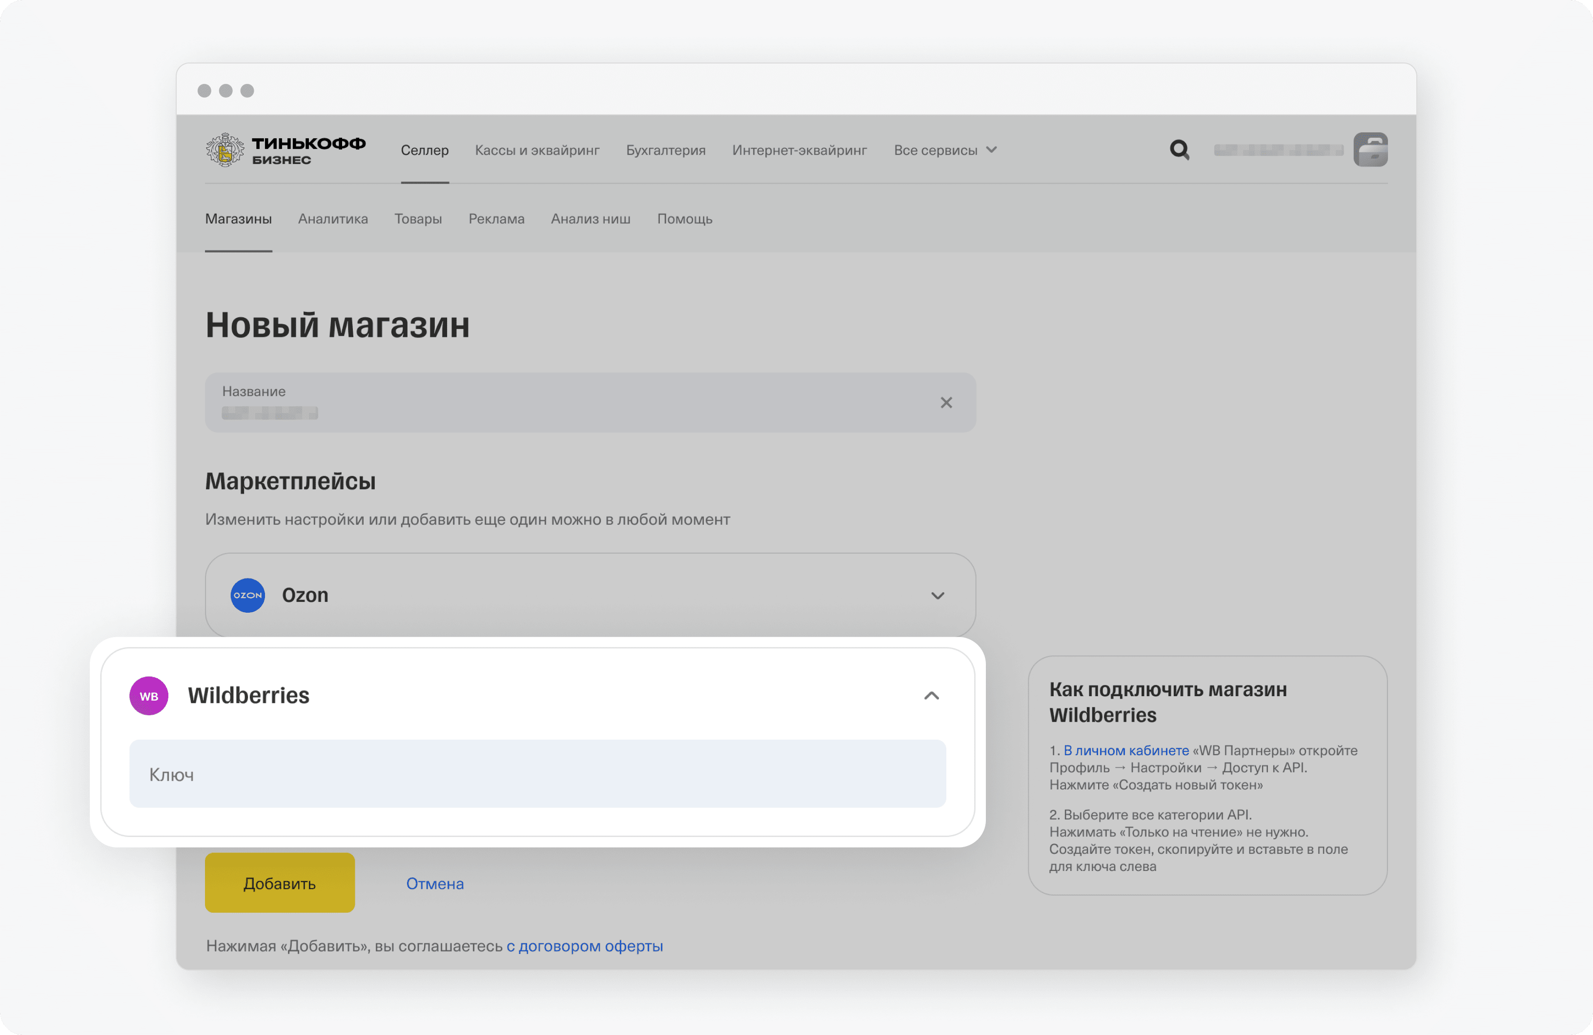Focus the Название input field
Image resolution: width=1593 pixels, height=1035 pixels.
(590, 402)
